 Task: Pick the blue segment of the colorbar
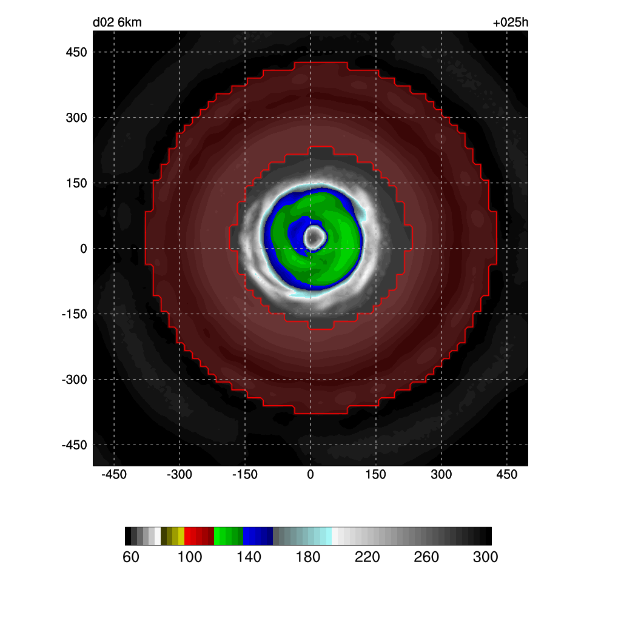258,536
